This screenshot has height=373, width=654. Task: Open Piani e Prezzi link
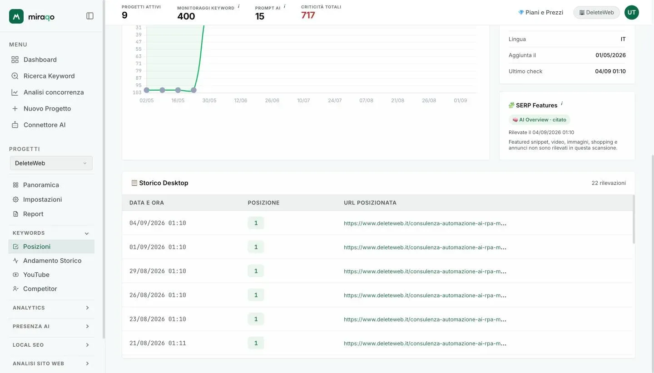[540, 12]
